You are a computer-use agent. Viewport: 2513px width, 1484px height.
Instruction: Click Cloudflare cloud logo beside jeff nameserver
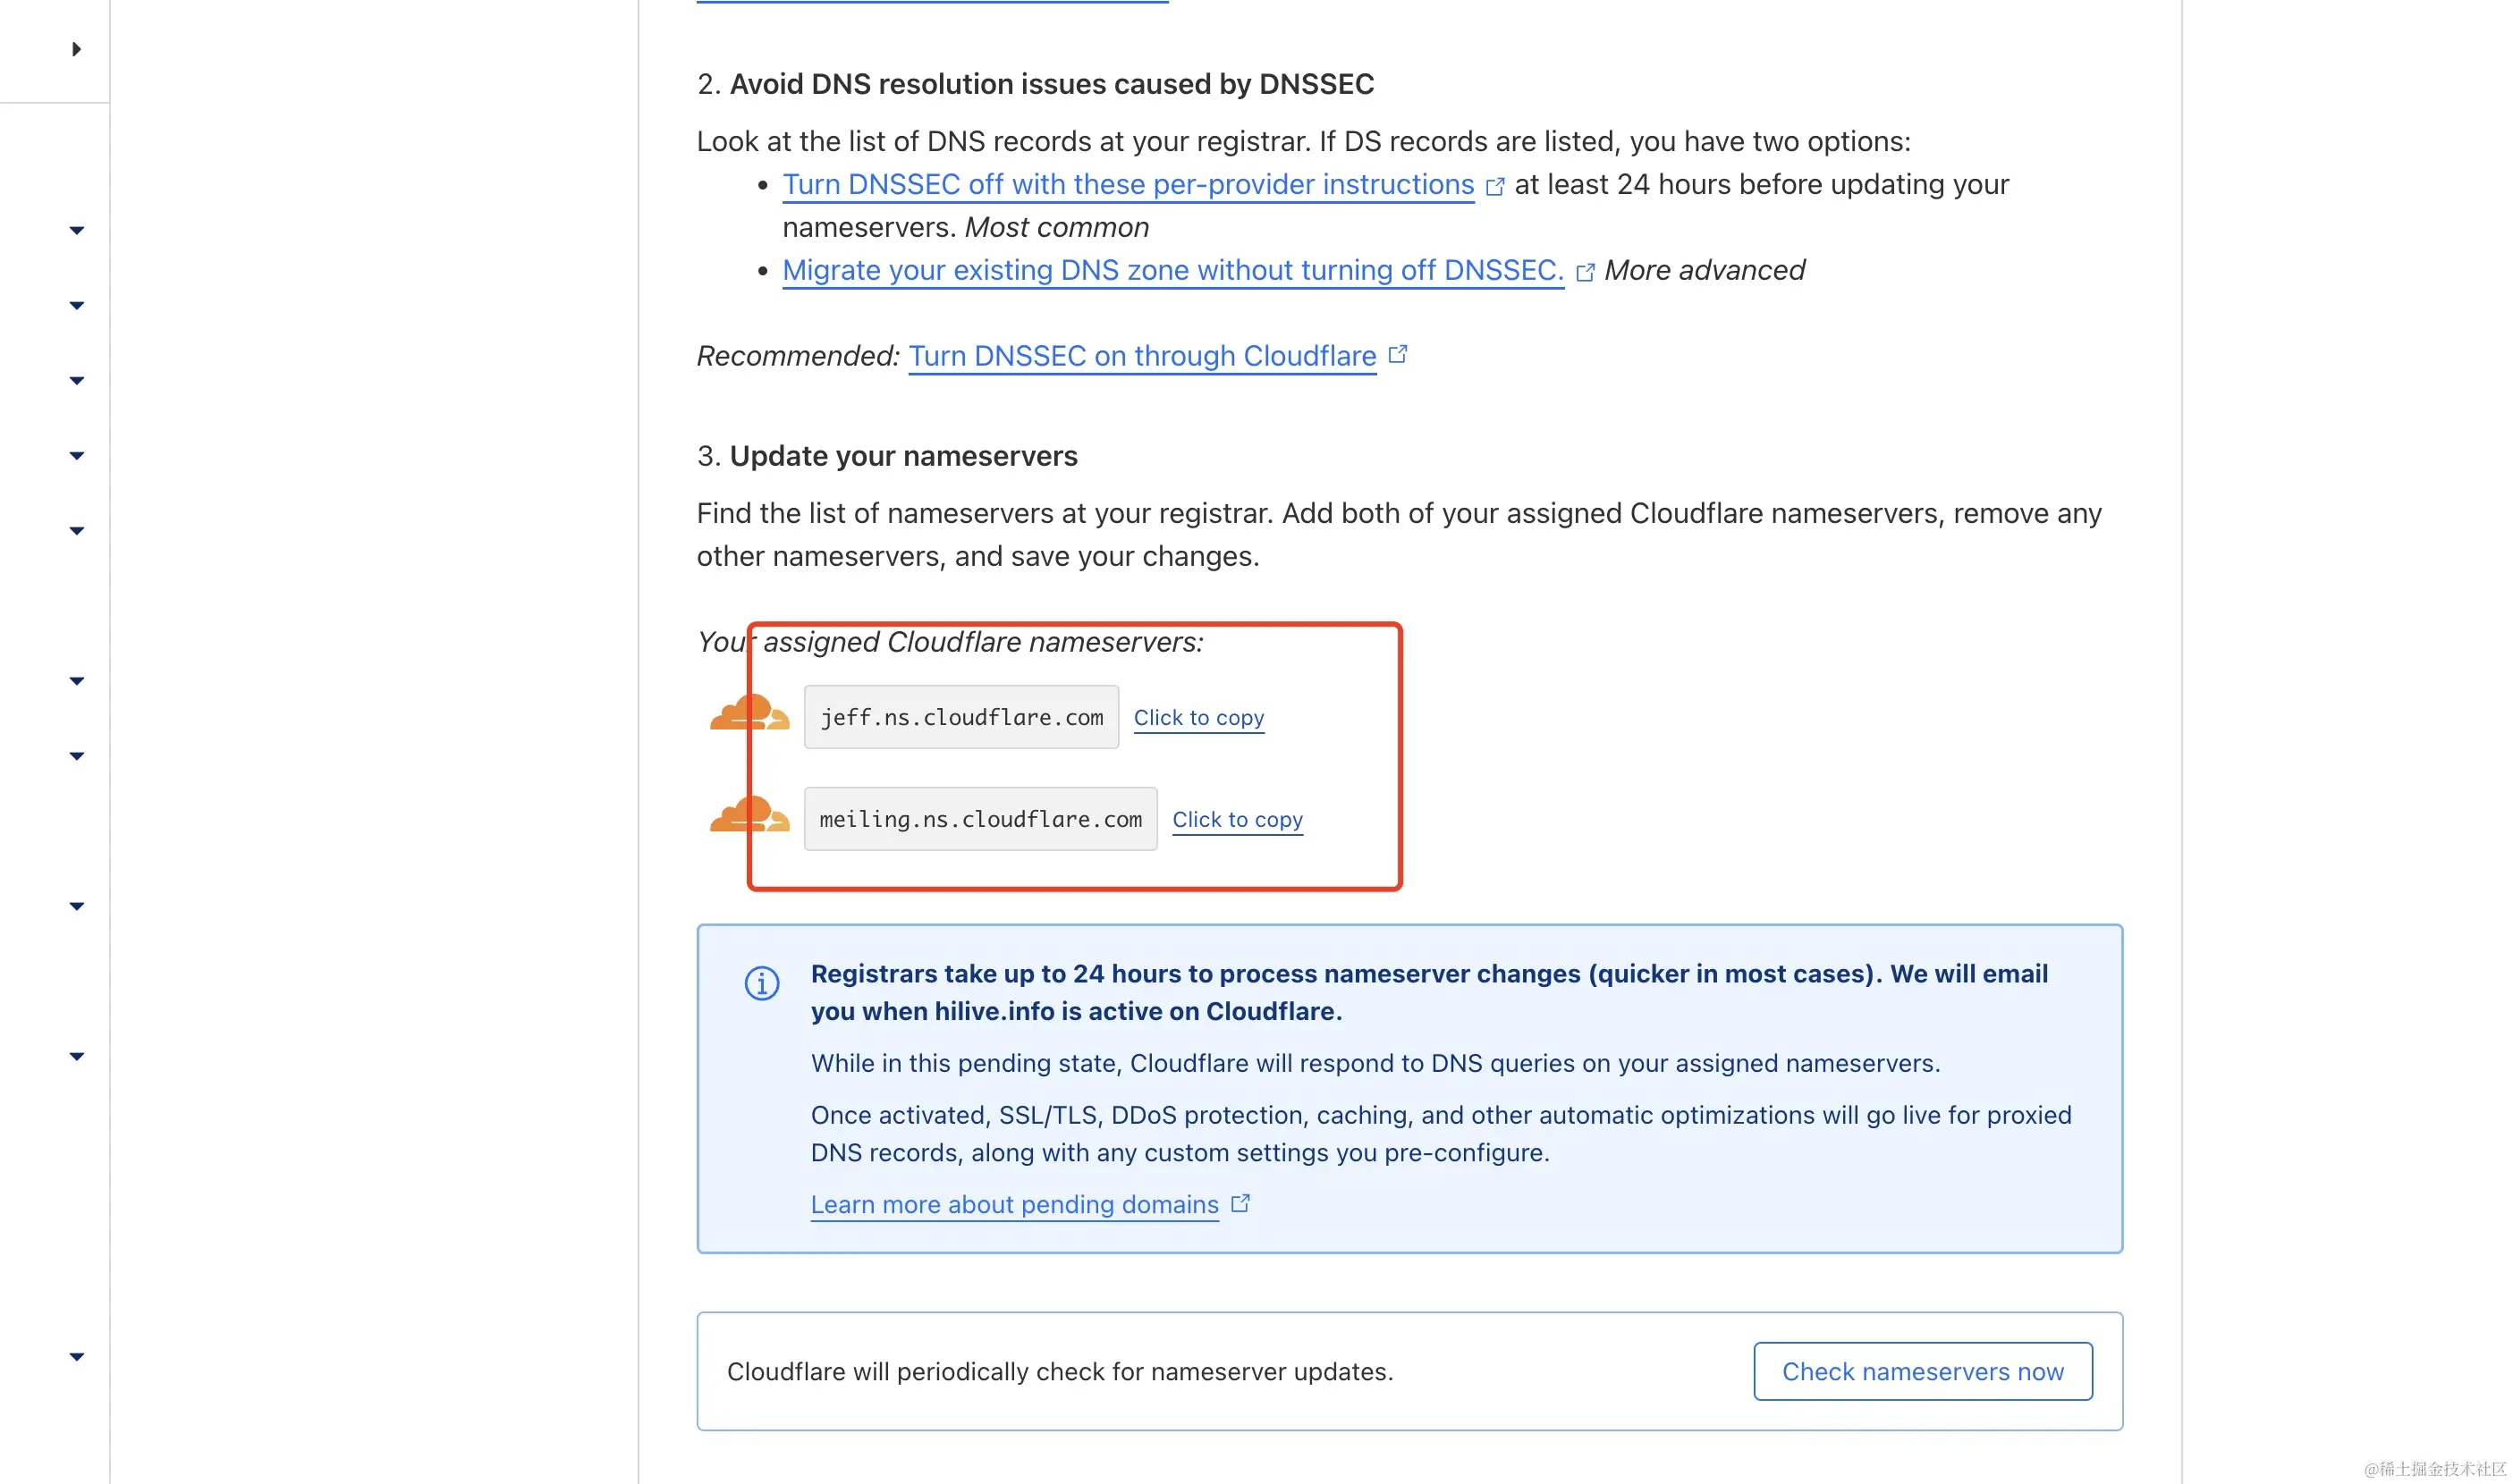(749, 715)
